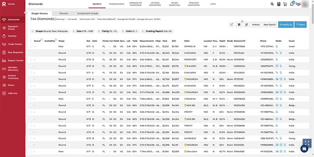Check the row for diamond 162125204

[x=31, y=86]
